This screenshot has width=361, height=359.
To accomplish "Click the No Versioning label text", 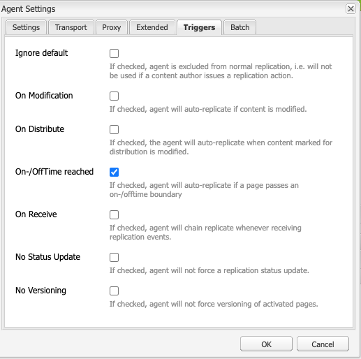I will point(40,291).
